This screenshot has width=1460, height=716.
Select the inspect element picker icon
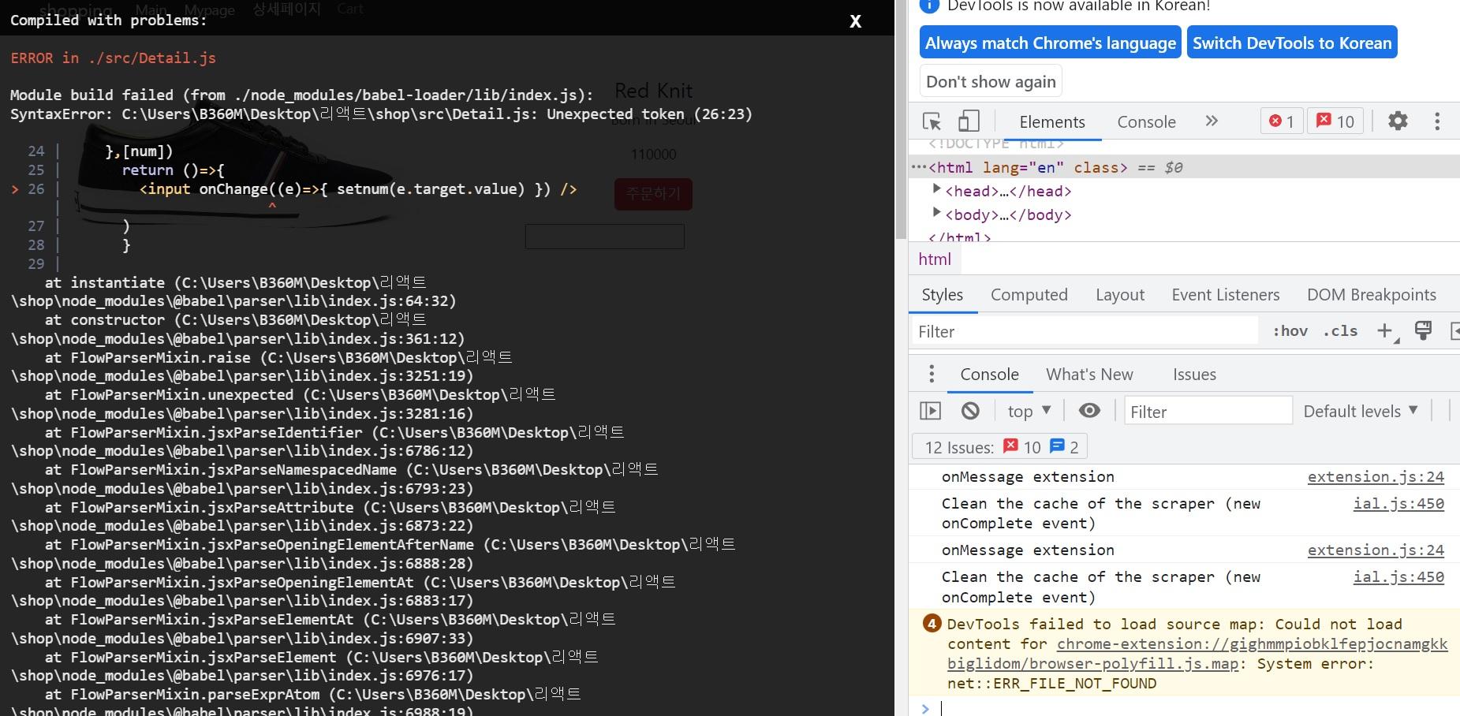click(x=932, y=121)
